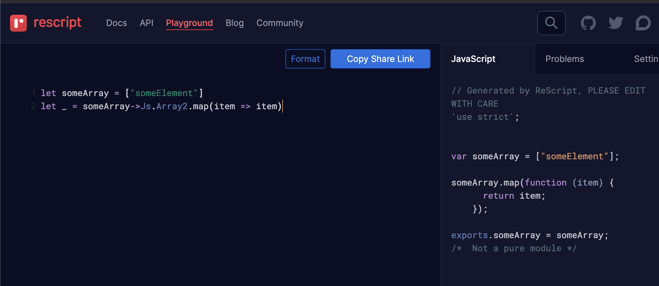This screenshot has height=286, width=659.
Task: Open the Community nav link
Action: pyautogui.click(x=280, y=23)
